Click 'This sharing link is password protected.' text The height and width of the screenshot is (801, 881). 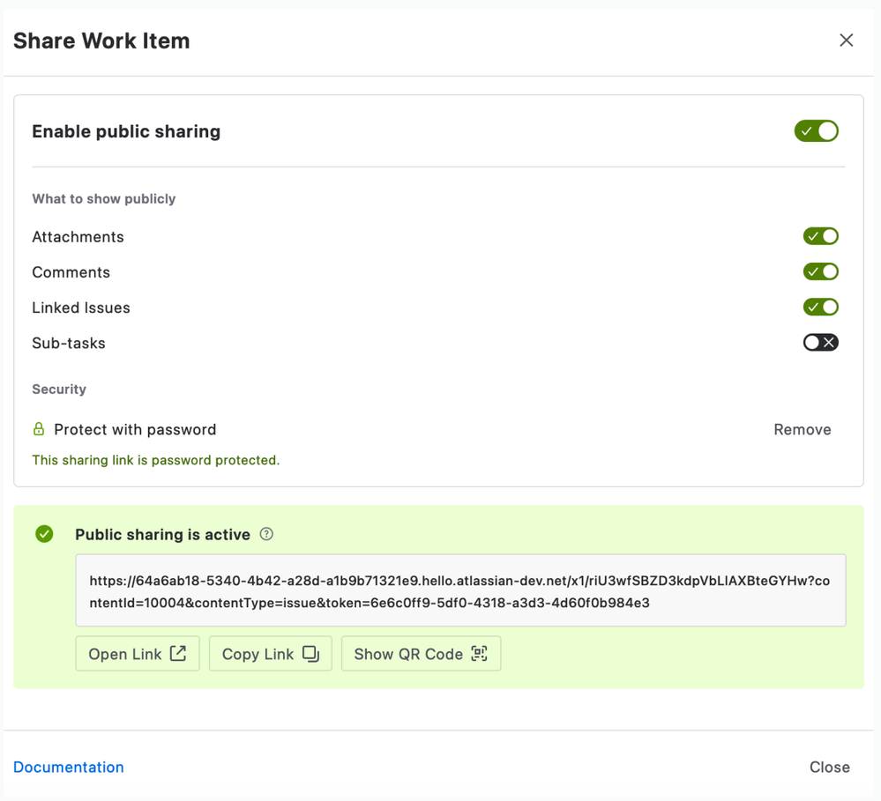click(x=155, y=460)
